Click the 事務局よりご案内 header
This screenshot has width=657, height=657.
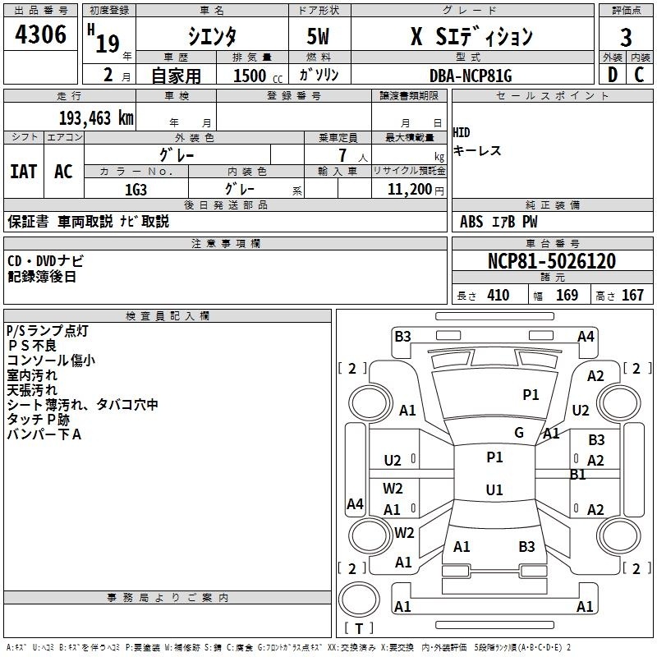(168, 598)
